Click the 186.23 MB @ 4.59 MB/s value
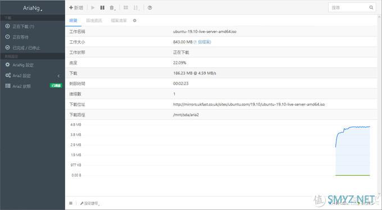 pos(194,73)
